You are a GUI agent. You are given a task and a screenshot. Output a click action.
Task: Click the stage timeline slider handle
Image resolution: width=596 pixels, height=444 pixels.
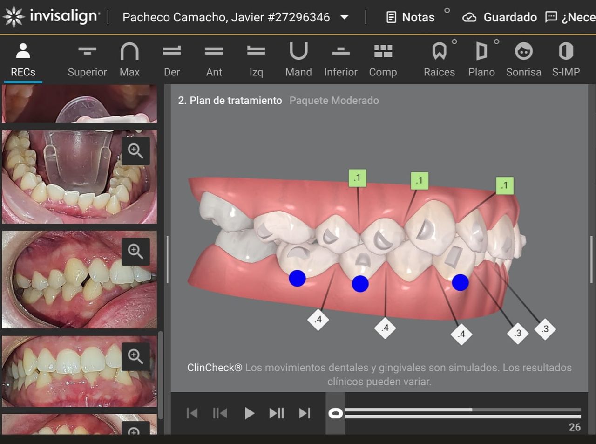pos(336,413)
